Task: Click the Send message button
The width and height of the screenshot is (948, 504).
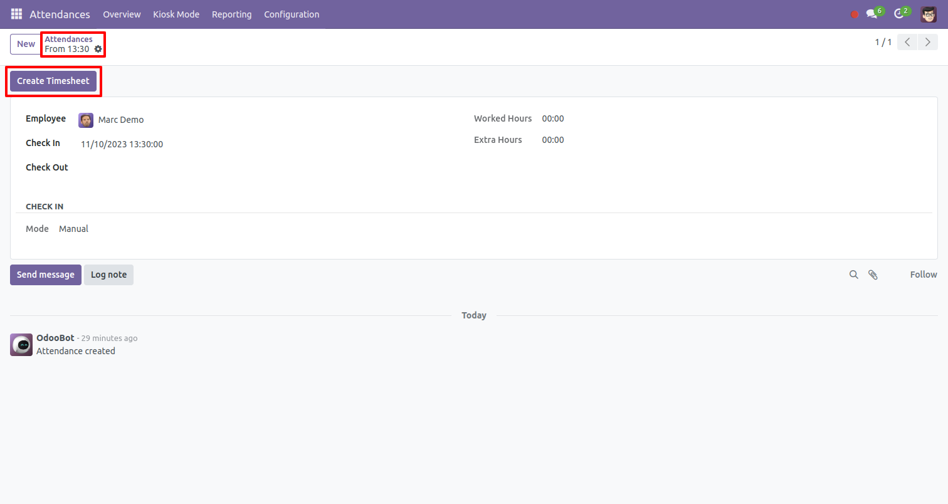Action: click(x=46, y=275)
